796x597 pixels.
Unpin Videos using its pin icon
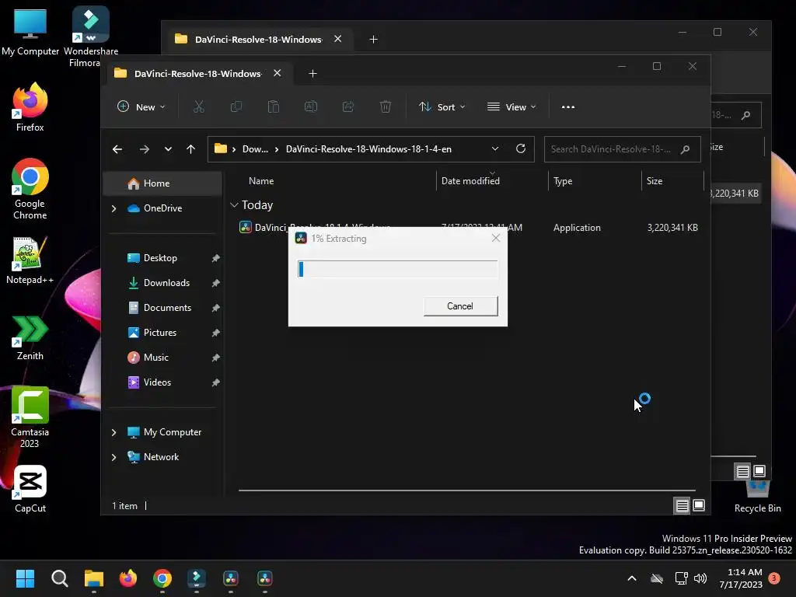coord(216,382)
